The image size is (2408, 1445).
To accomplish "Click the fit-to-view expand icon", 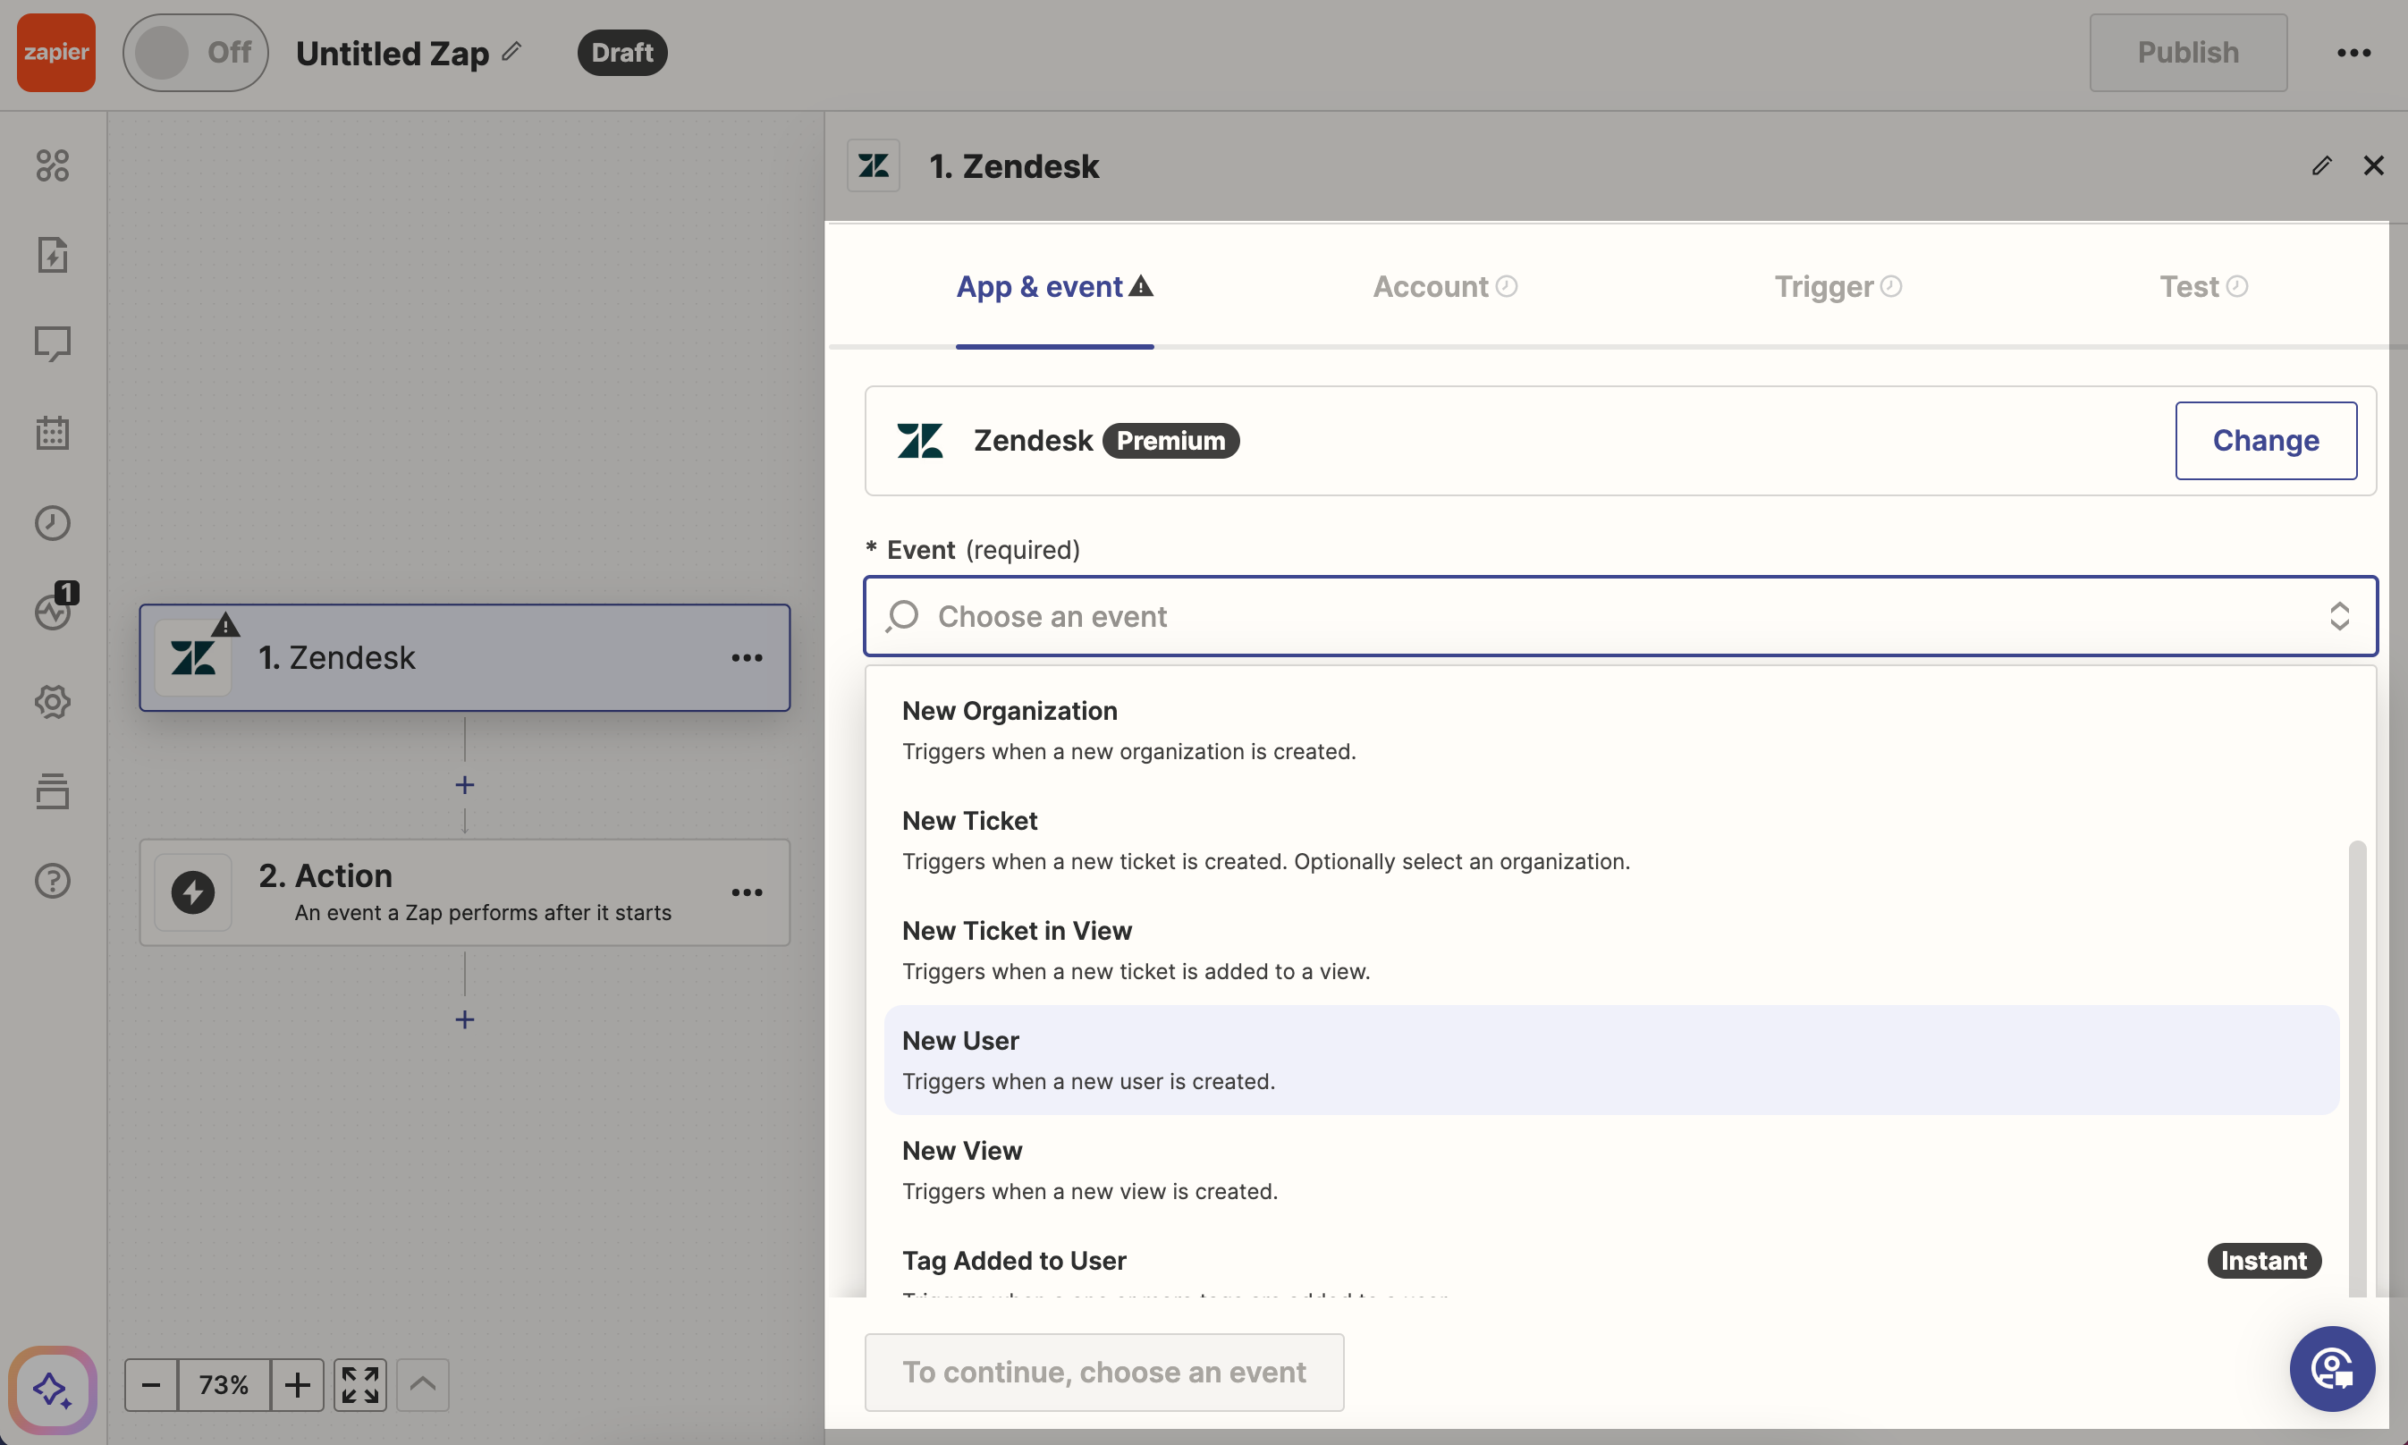I will [360, 1384].
